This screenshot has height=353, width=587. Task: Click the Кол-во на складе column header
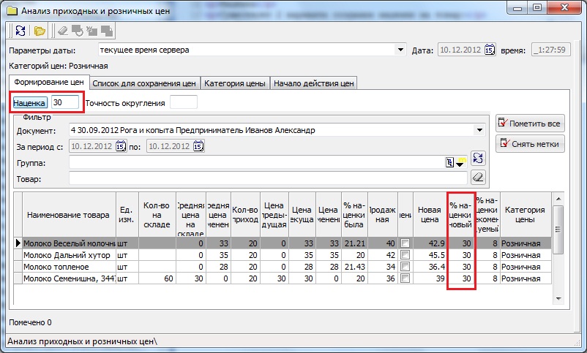pyautogui.click(x=157, y=215)
